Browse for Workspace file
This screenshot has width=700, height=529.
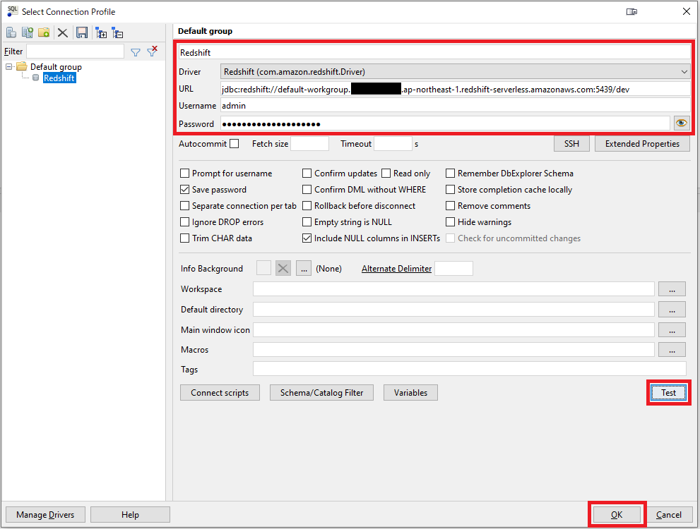tap(672, 288)
